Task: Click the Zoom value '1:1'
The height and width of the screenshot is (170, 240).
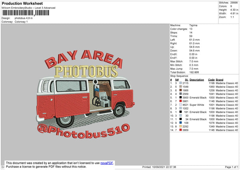Action: pyautogui.click(x=232, y=17)
